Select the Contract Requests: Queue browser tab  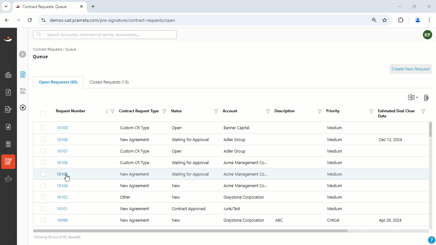50,6
